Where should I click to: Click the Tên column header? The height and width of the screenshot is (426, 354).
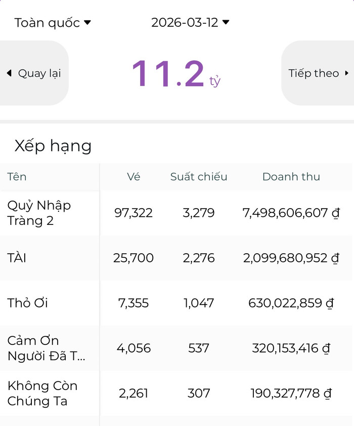17,177
